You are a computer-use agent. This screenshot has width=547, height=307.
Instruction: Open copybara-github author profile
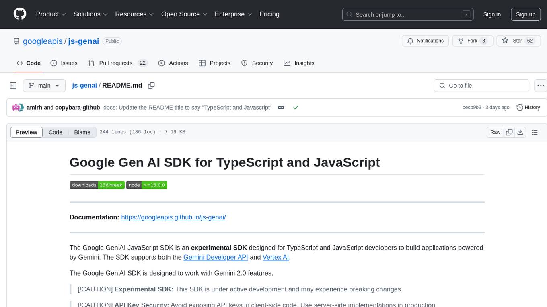pyautogui.click(x=78, y=107)
